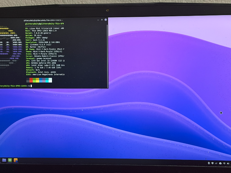The height and width of the screenshot is (173, 231).
Task: Open the Wi-Fi network tray icon
Action: tap(224, 163)
